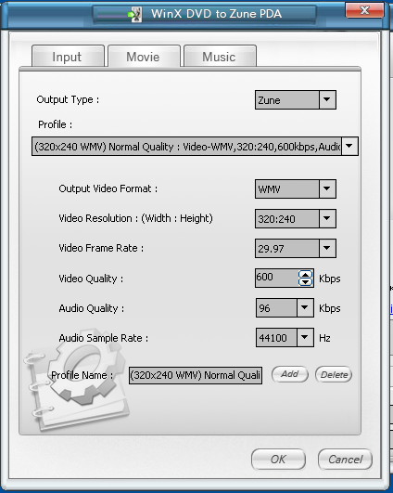Open the Output Video Format dropdown

coord(327,189)
